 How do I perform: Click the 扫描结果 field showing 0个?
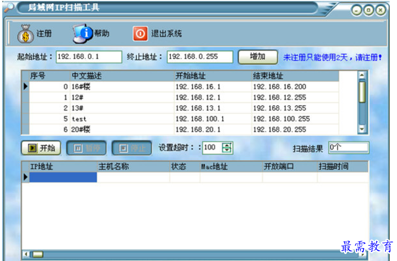point(349,148)
